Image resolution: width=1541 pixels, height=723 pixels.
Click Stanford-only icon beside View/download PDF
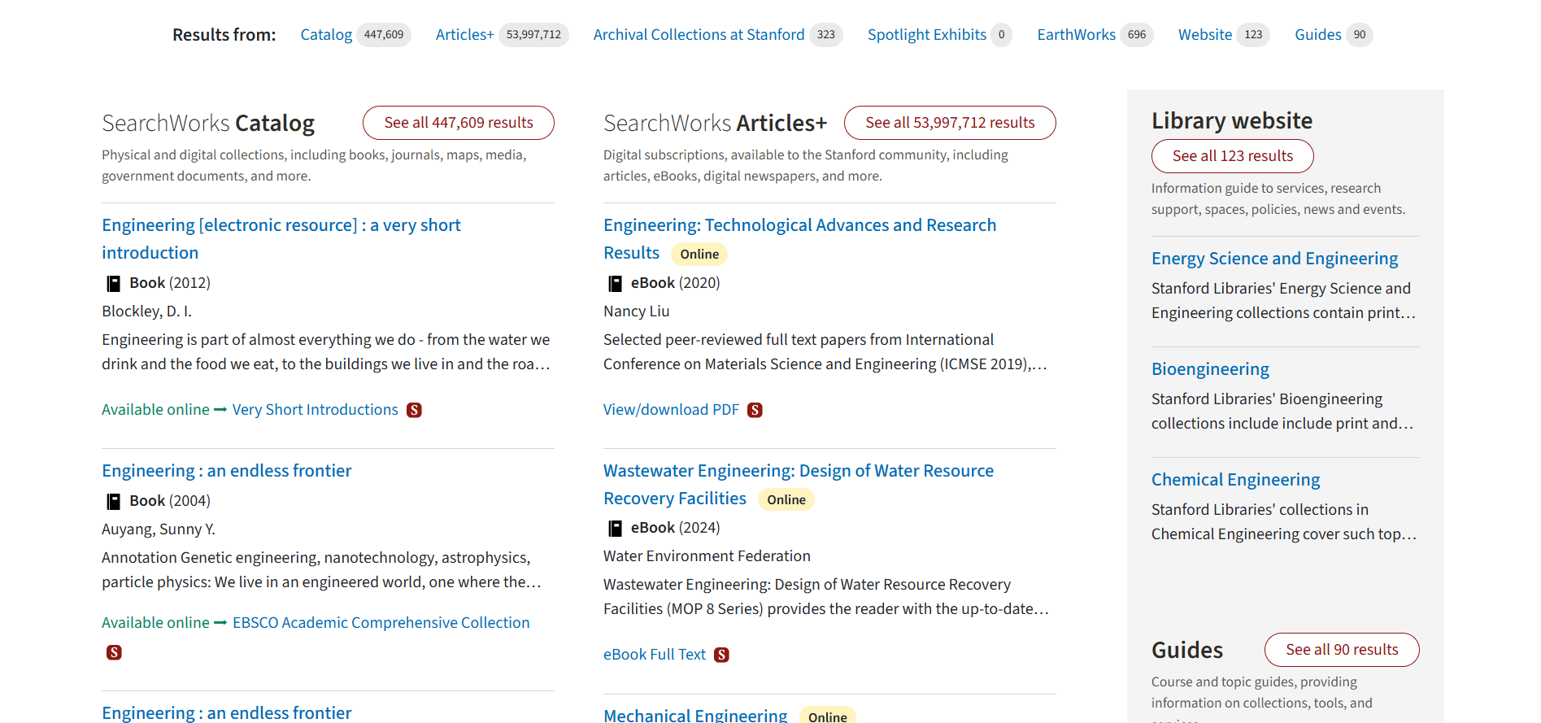755,410
